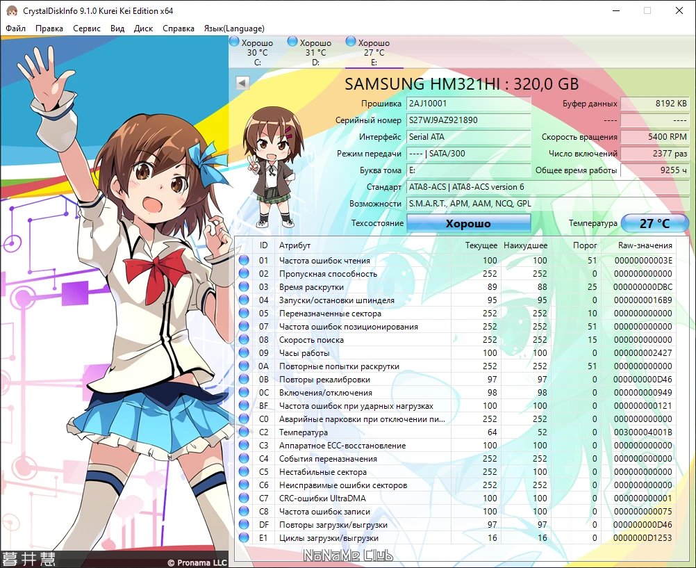Click raw value 0000000D1253
The width and height of the screenshot is (696, 568).
(643, 538)
